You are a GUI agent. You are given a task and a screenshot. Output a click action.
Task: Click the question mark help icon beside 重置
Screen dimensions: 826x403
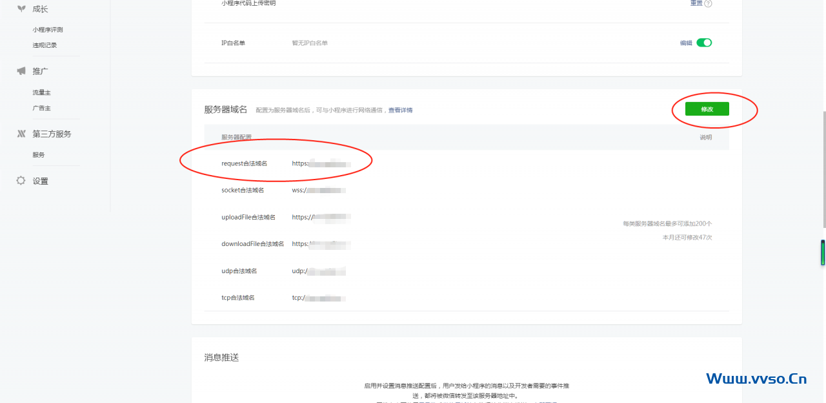(x=708, y=3)
